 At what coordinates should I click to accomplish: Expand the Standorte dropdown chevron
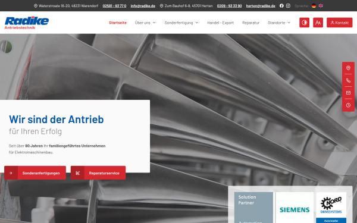[x=289, y=23]
